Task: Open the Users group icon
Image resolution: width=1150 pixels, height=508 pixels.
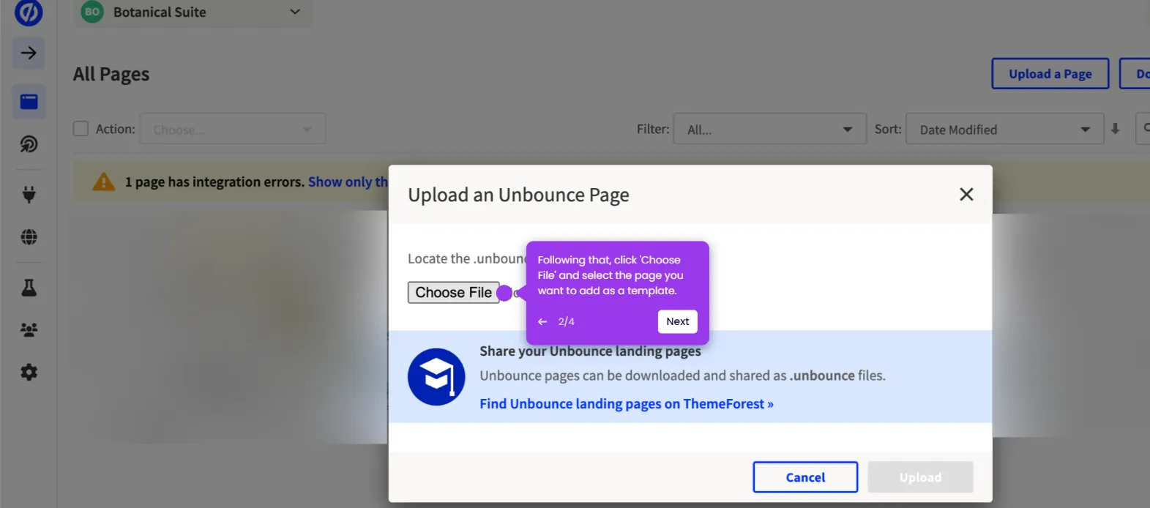Action: click(29, 330)
